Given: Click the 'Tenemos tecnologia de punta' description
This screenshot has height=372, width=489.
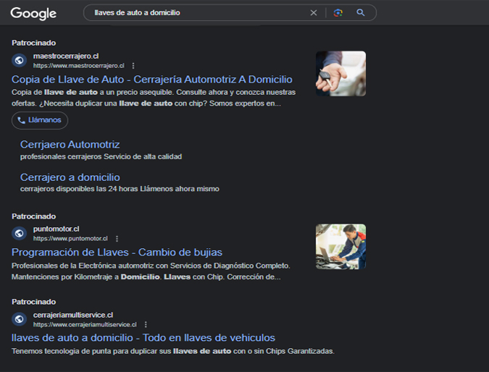Looking at the screenshot, I should coord(172,351).
